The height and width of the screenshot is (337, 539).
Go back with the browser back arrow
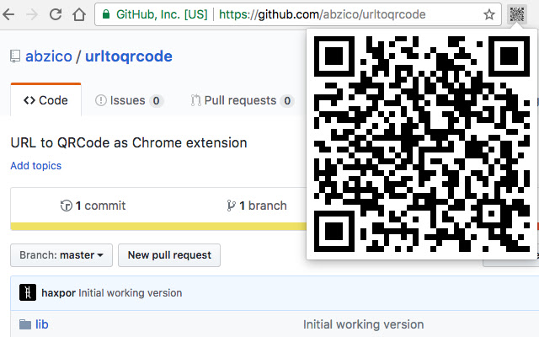click(x=8, y=14)
